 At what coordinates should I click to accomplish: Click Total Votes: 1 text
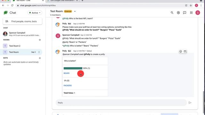[x=69, y=93]
